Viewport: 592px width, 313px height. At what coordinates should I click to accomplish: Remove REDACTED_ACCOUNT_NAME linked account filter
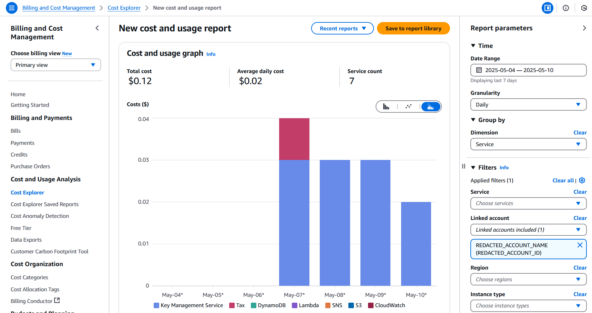(x=580, y=245)
